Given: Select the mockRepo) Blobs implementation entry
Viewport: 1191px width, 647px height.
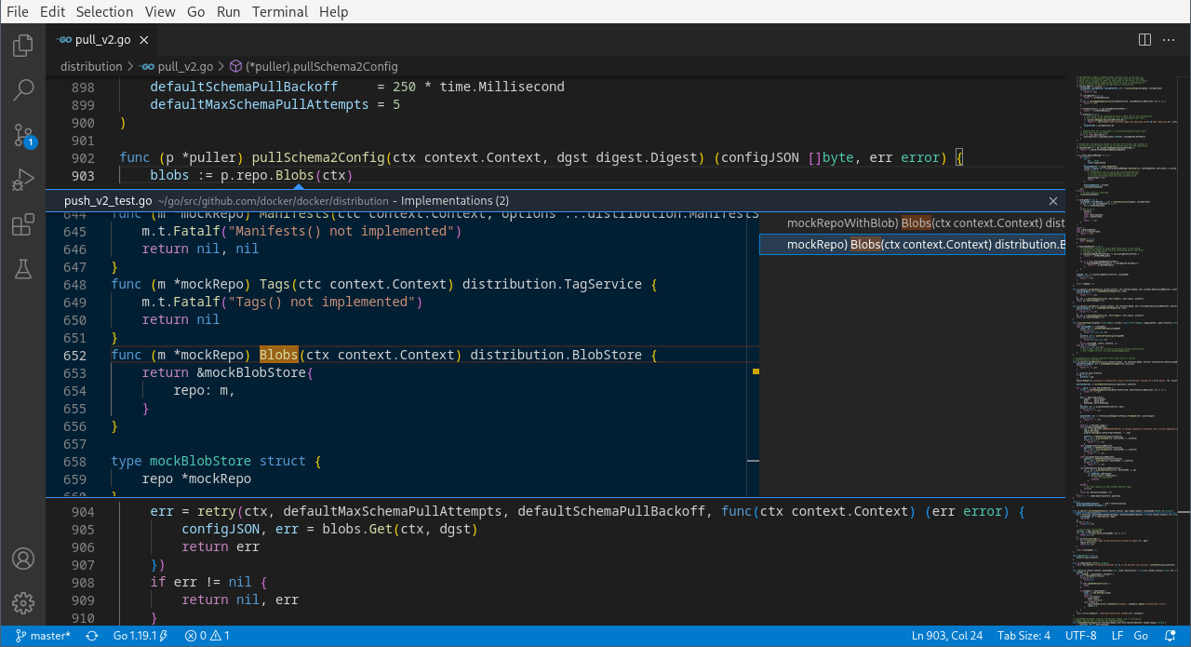Looking at the screenshot, I should coord(913,244).
